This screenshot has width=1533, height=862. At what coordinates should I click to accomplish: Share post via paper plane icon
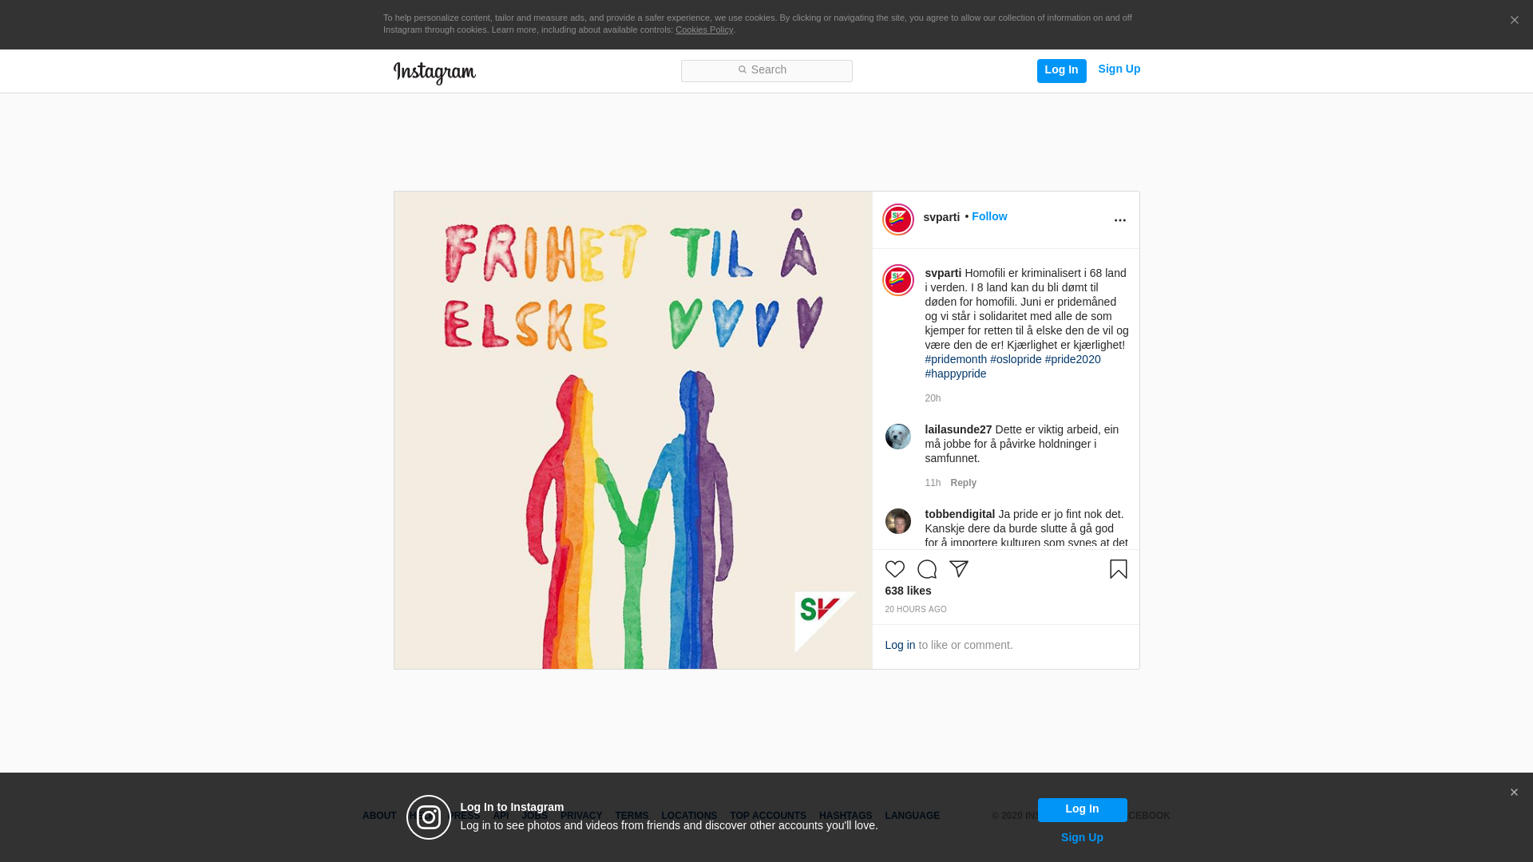pyautogui.click(x=958, y=569)
